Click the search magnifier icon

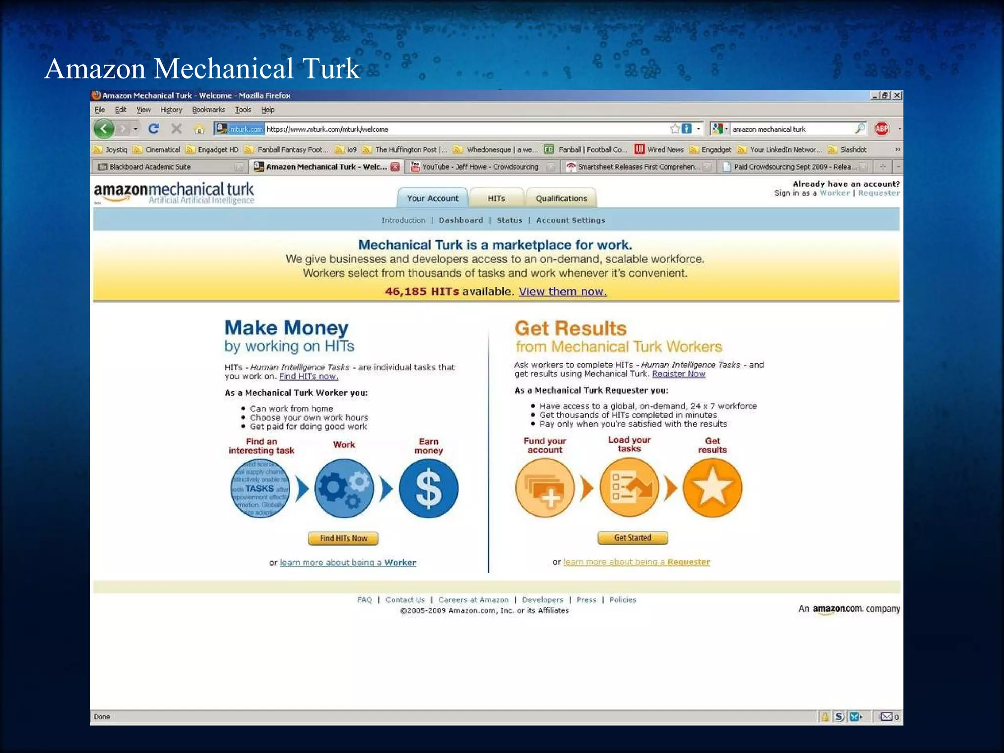pyautogui.click(x=860, y=128)
